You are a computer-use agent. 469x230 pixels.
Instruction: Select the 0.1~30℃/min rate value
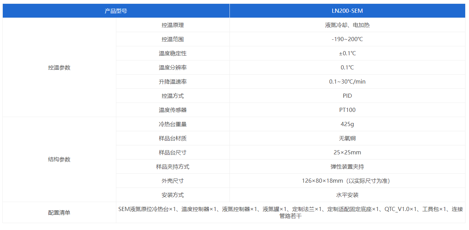point(347,82)
